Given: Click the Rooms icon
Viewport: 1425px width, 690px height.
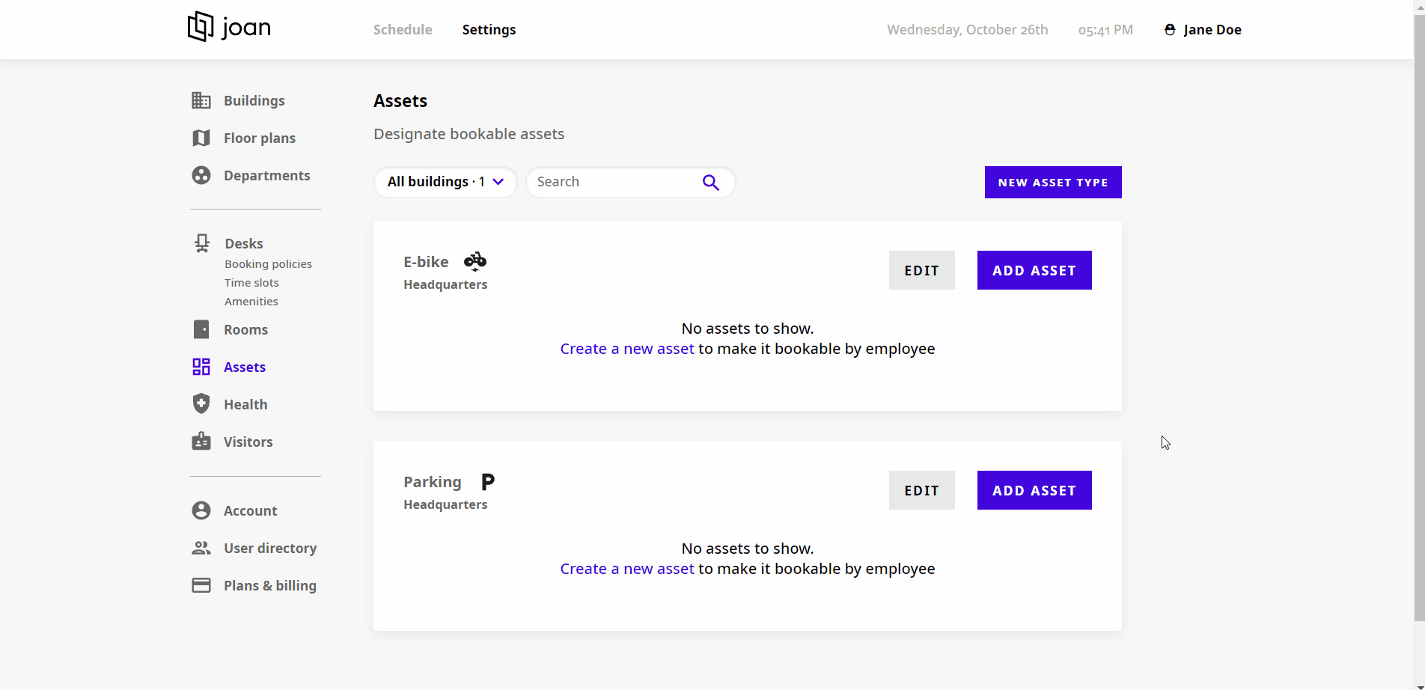Looking at the screenshot, I should coord(201,329).
